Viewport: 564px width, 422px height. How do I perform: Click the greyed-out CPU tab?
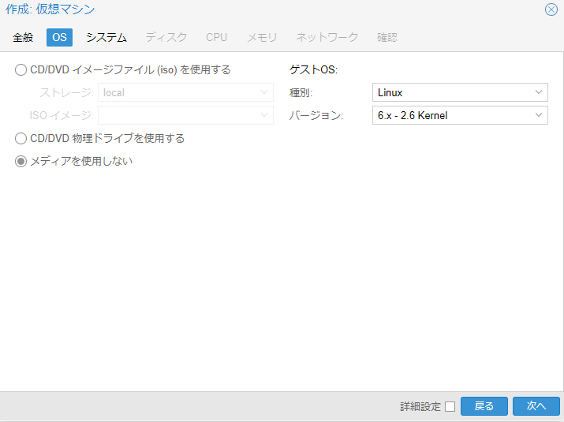(217, 37)
